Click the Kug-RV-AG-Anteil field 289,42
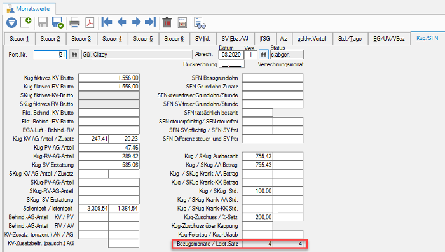Screen dimensions: 445x252 [109, 156]
